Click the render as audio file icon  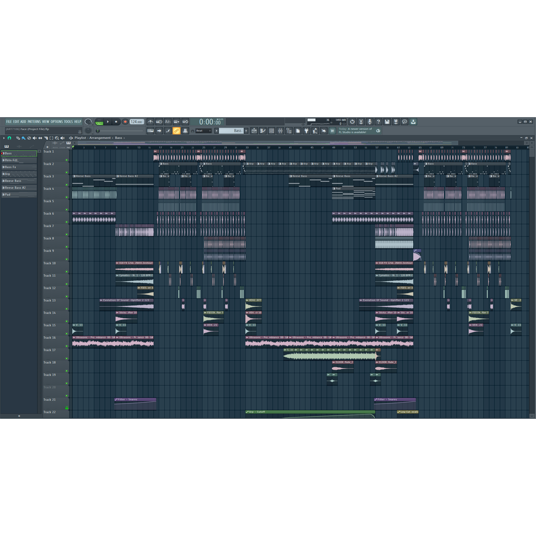point(396,122)
